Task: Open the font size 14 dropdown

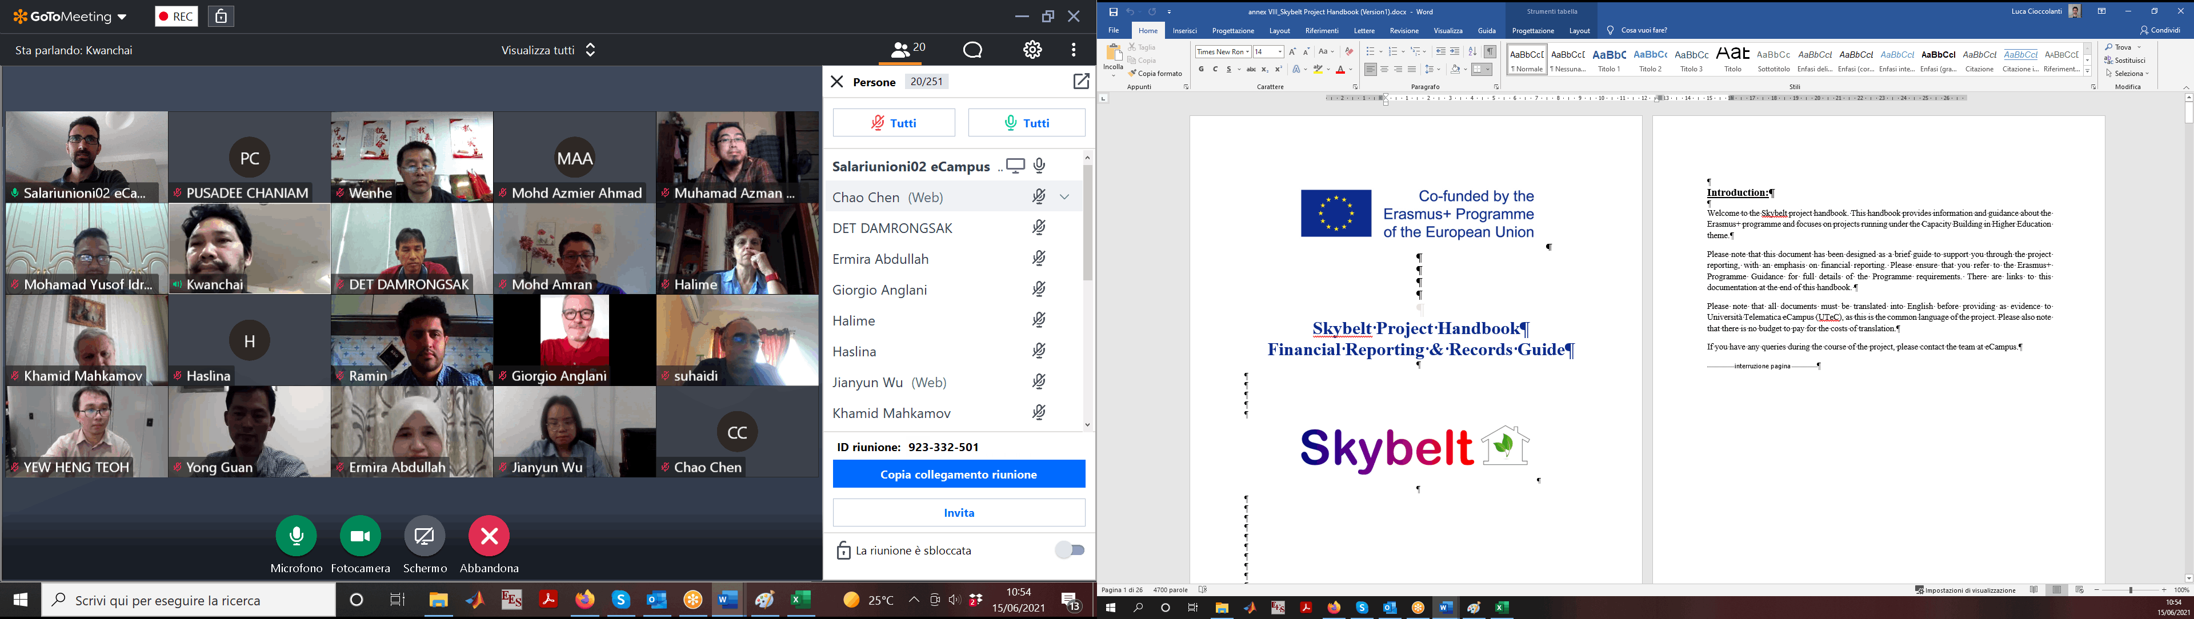Action: tap(1280, 52)
